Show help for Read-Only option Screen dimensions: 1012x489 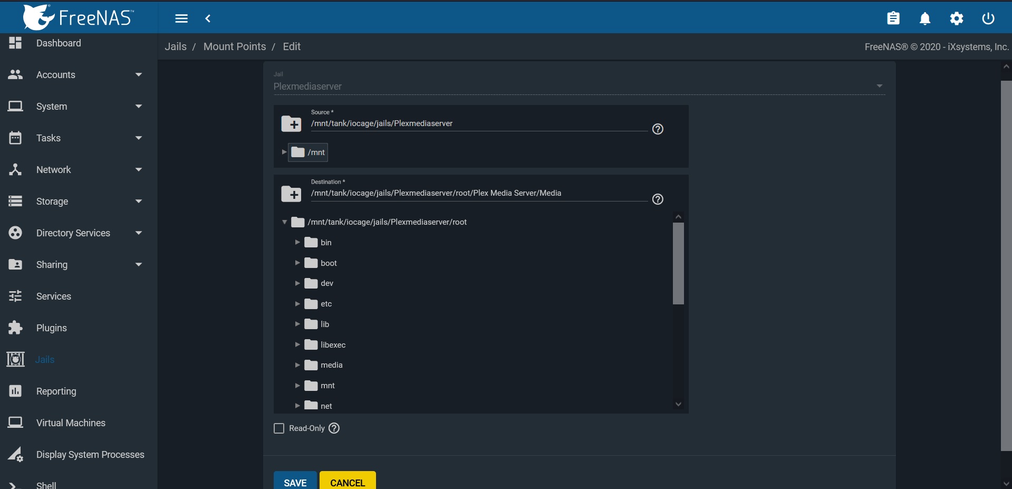coord(334,428)
